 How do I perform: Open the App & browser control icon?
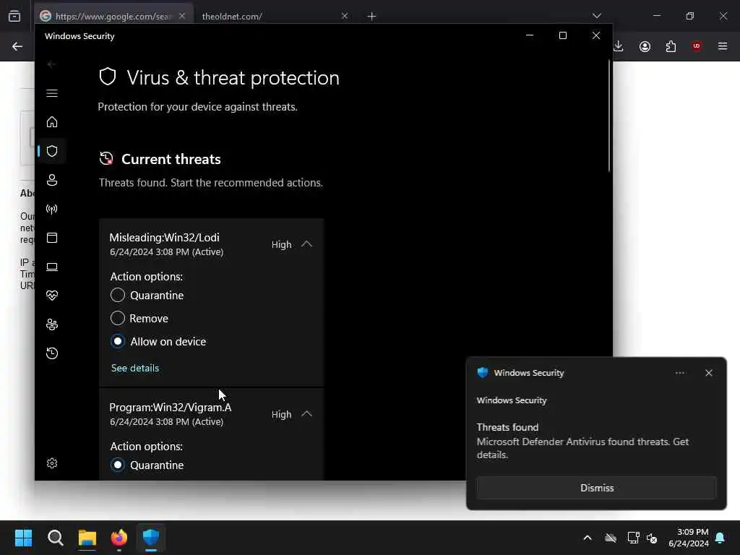[x=52, y=237]
